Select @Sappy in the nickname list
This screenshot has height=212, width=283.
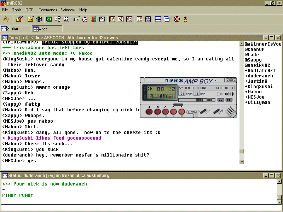[x=254, y=60]
